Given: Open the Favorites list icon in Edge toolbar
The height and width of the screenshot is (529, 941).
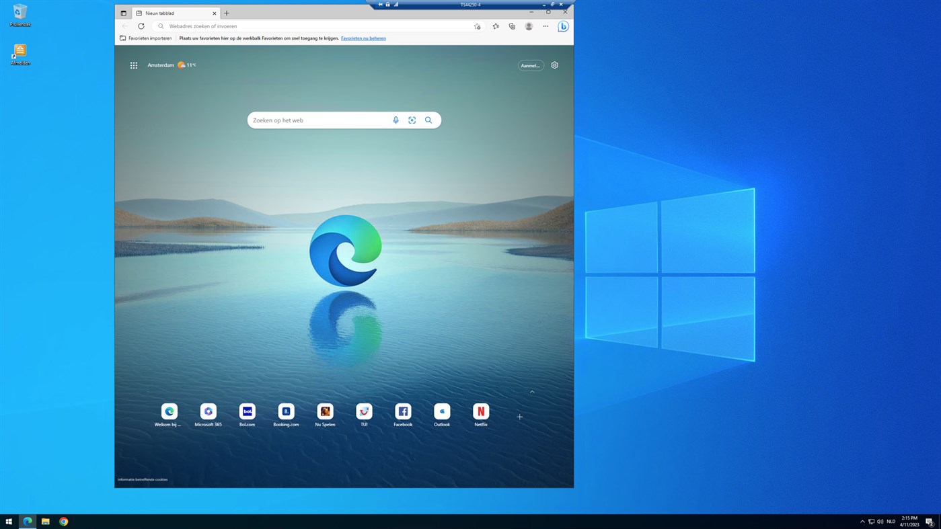Looking at the screenshot, I should click(x=496, y=26).
